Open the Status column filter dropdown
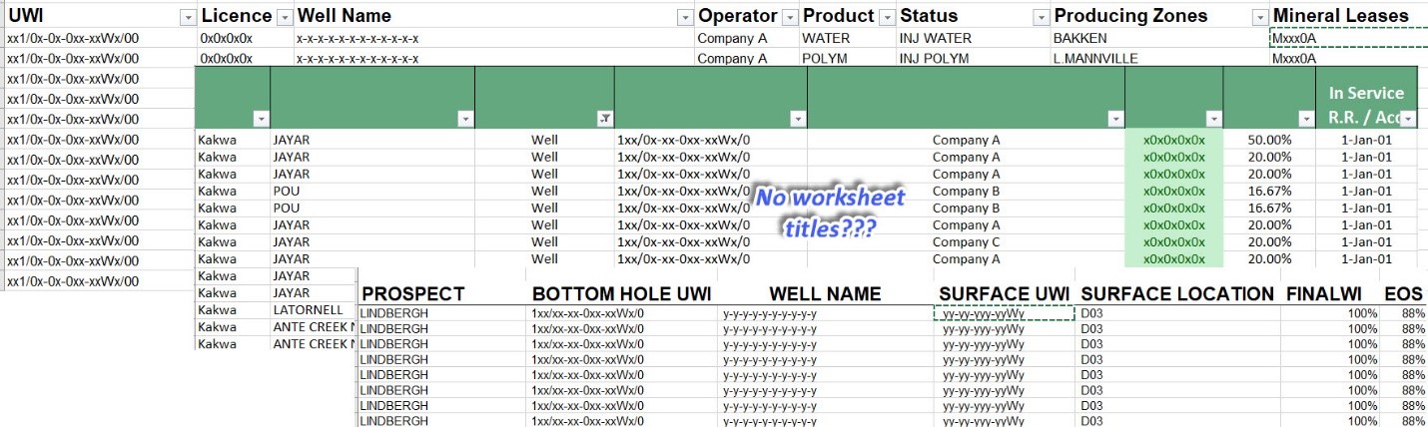The height and width of the screenshot is (427, 1428). [x=1042, y=17]
